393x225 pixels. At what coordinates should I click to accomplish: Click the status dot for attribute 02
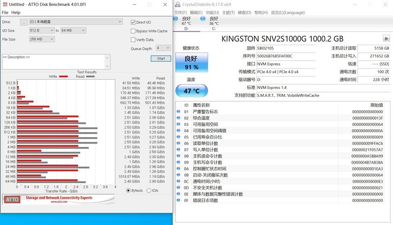(x=178, y=118)
